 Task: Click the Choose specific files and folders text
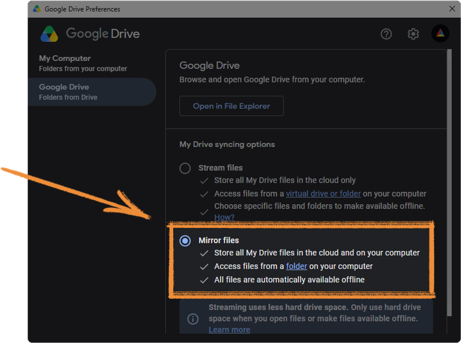[x=320, y=206]
